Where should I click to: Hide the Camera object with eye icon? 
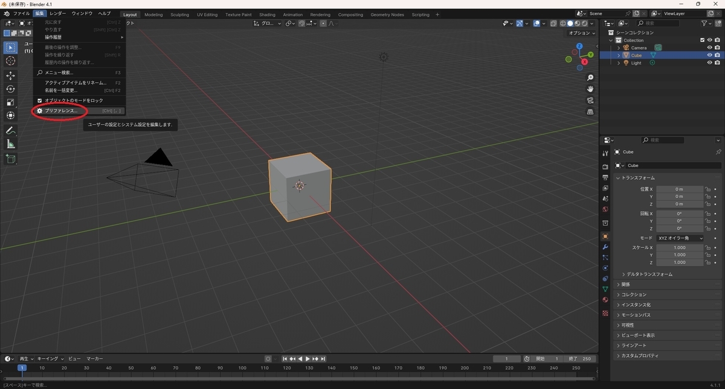[x=709, y=48]
